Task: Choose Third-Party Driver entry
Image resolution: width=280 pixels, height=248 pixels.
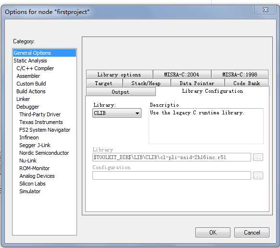Action: (x=40, y=114)
